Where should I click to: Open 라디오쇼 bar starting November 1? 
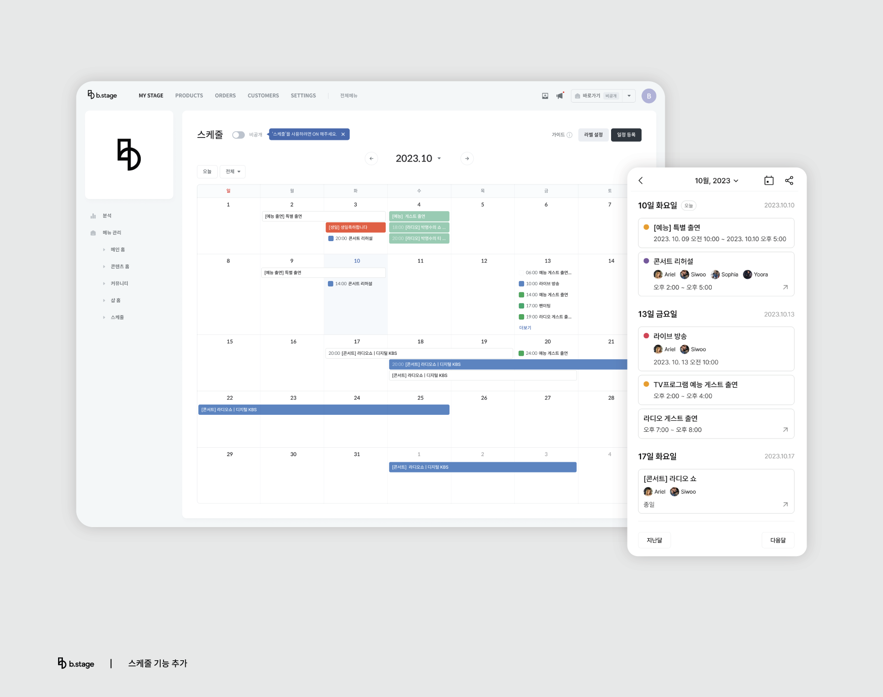click(482, 467)
